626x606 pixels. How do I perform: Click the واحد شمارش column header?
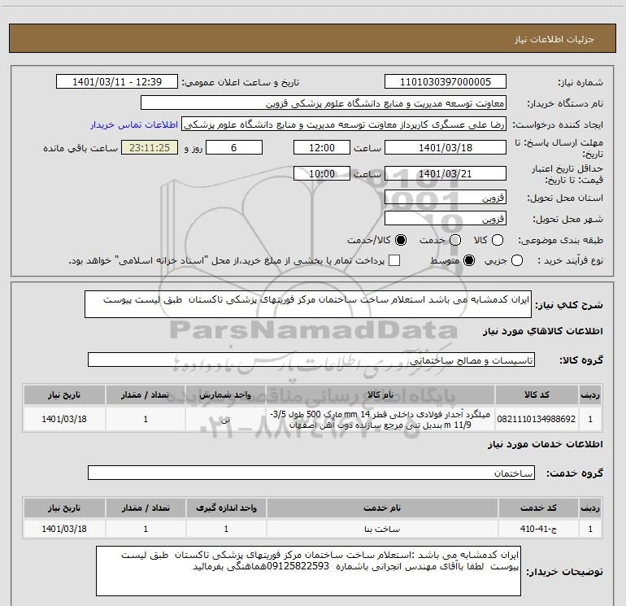pyautogui.click(x=225, y=395)
